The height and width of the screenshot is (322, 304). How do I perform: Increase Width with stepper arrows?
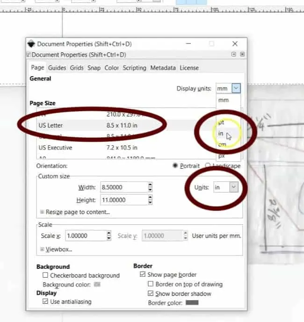point(150,185)
